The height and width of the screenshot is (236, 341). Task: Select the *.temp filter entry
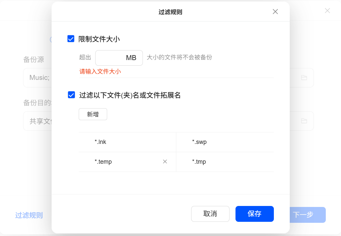[x=103, y=162]
